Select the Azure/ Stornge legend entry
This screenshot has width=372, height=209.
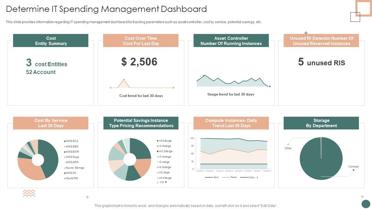pos(74,168)
